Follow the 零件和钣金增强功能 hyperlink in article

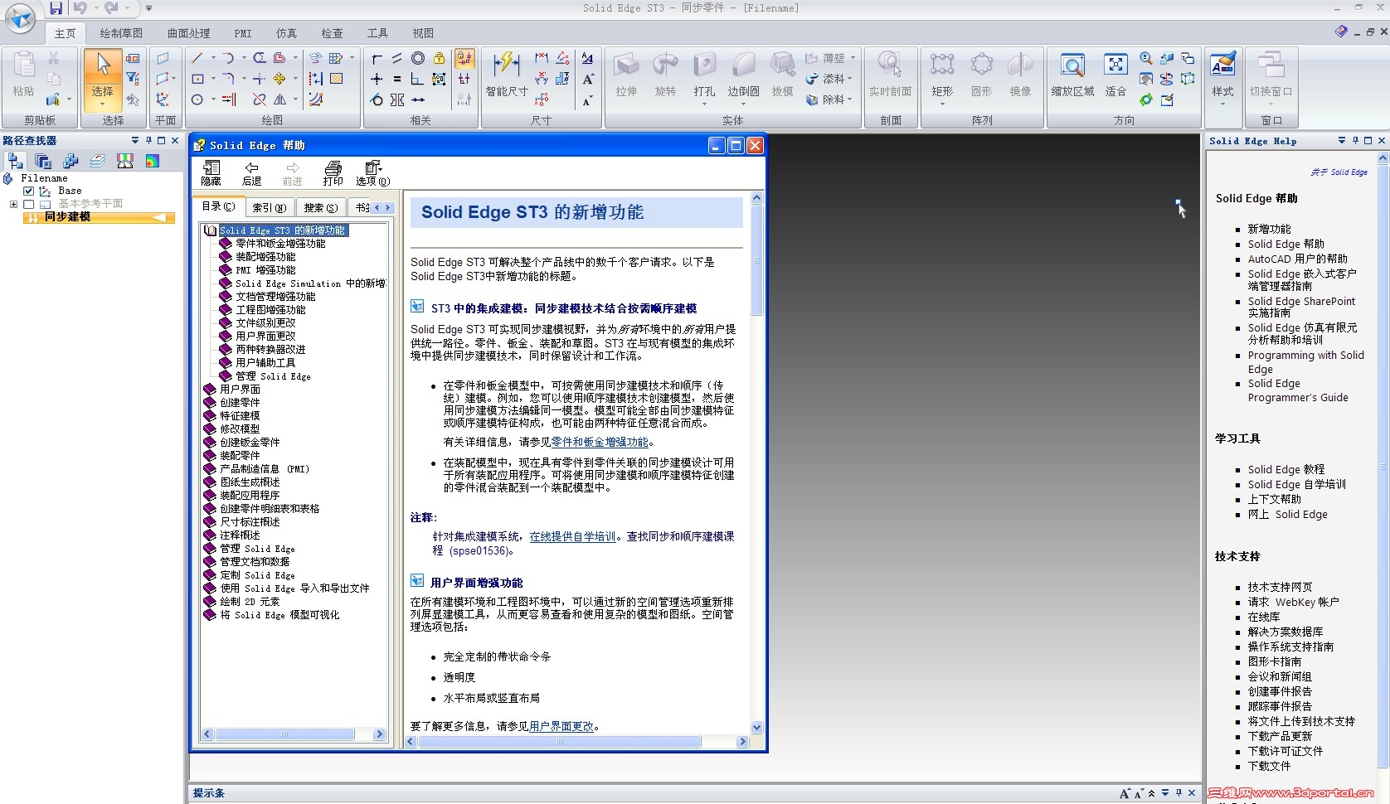coord(600,443)
